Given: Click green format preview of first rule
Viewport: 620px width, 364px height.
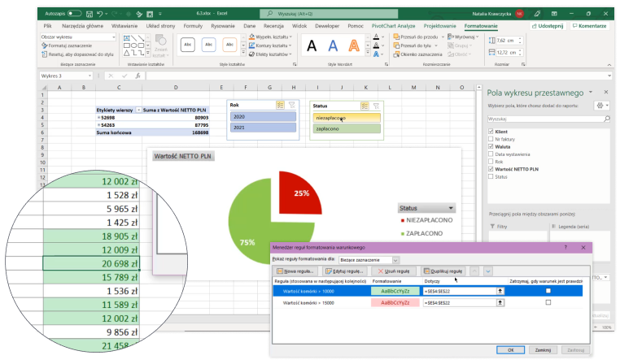Looking at the screenshot, I should [x=394, y=290].
